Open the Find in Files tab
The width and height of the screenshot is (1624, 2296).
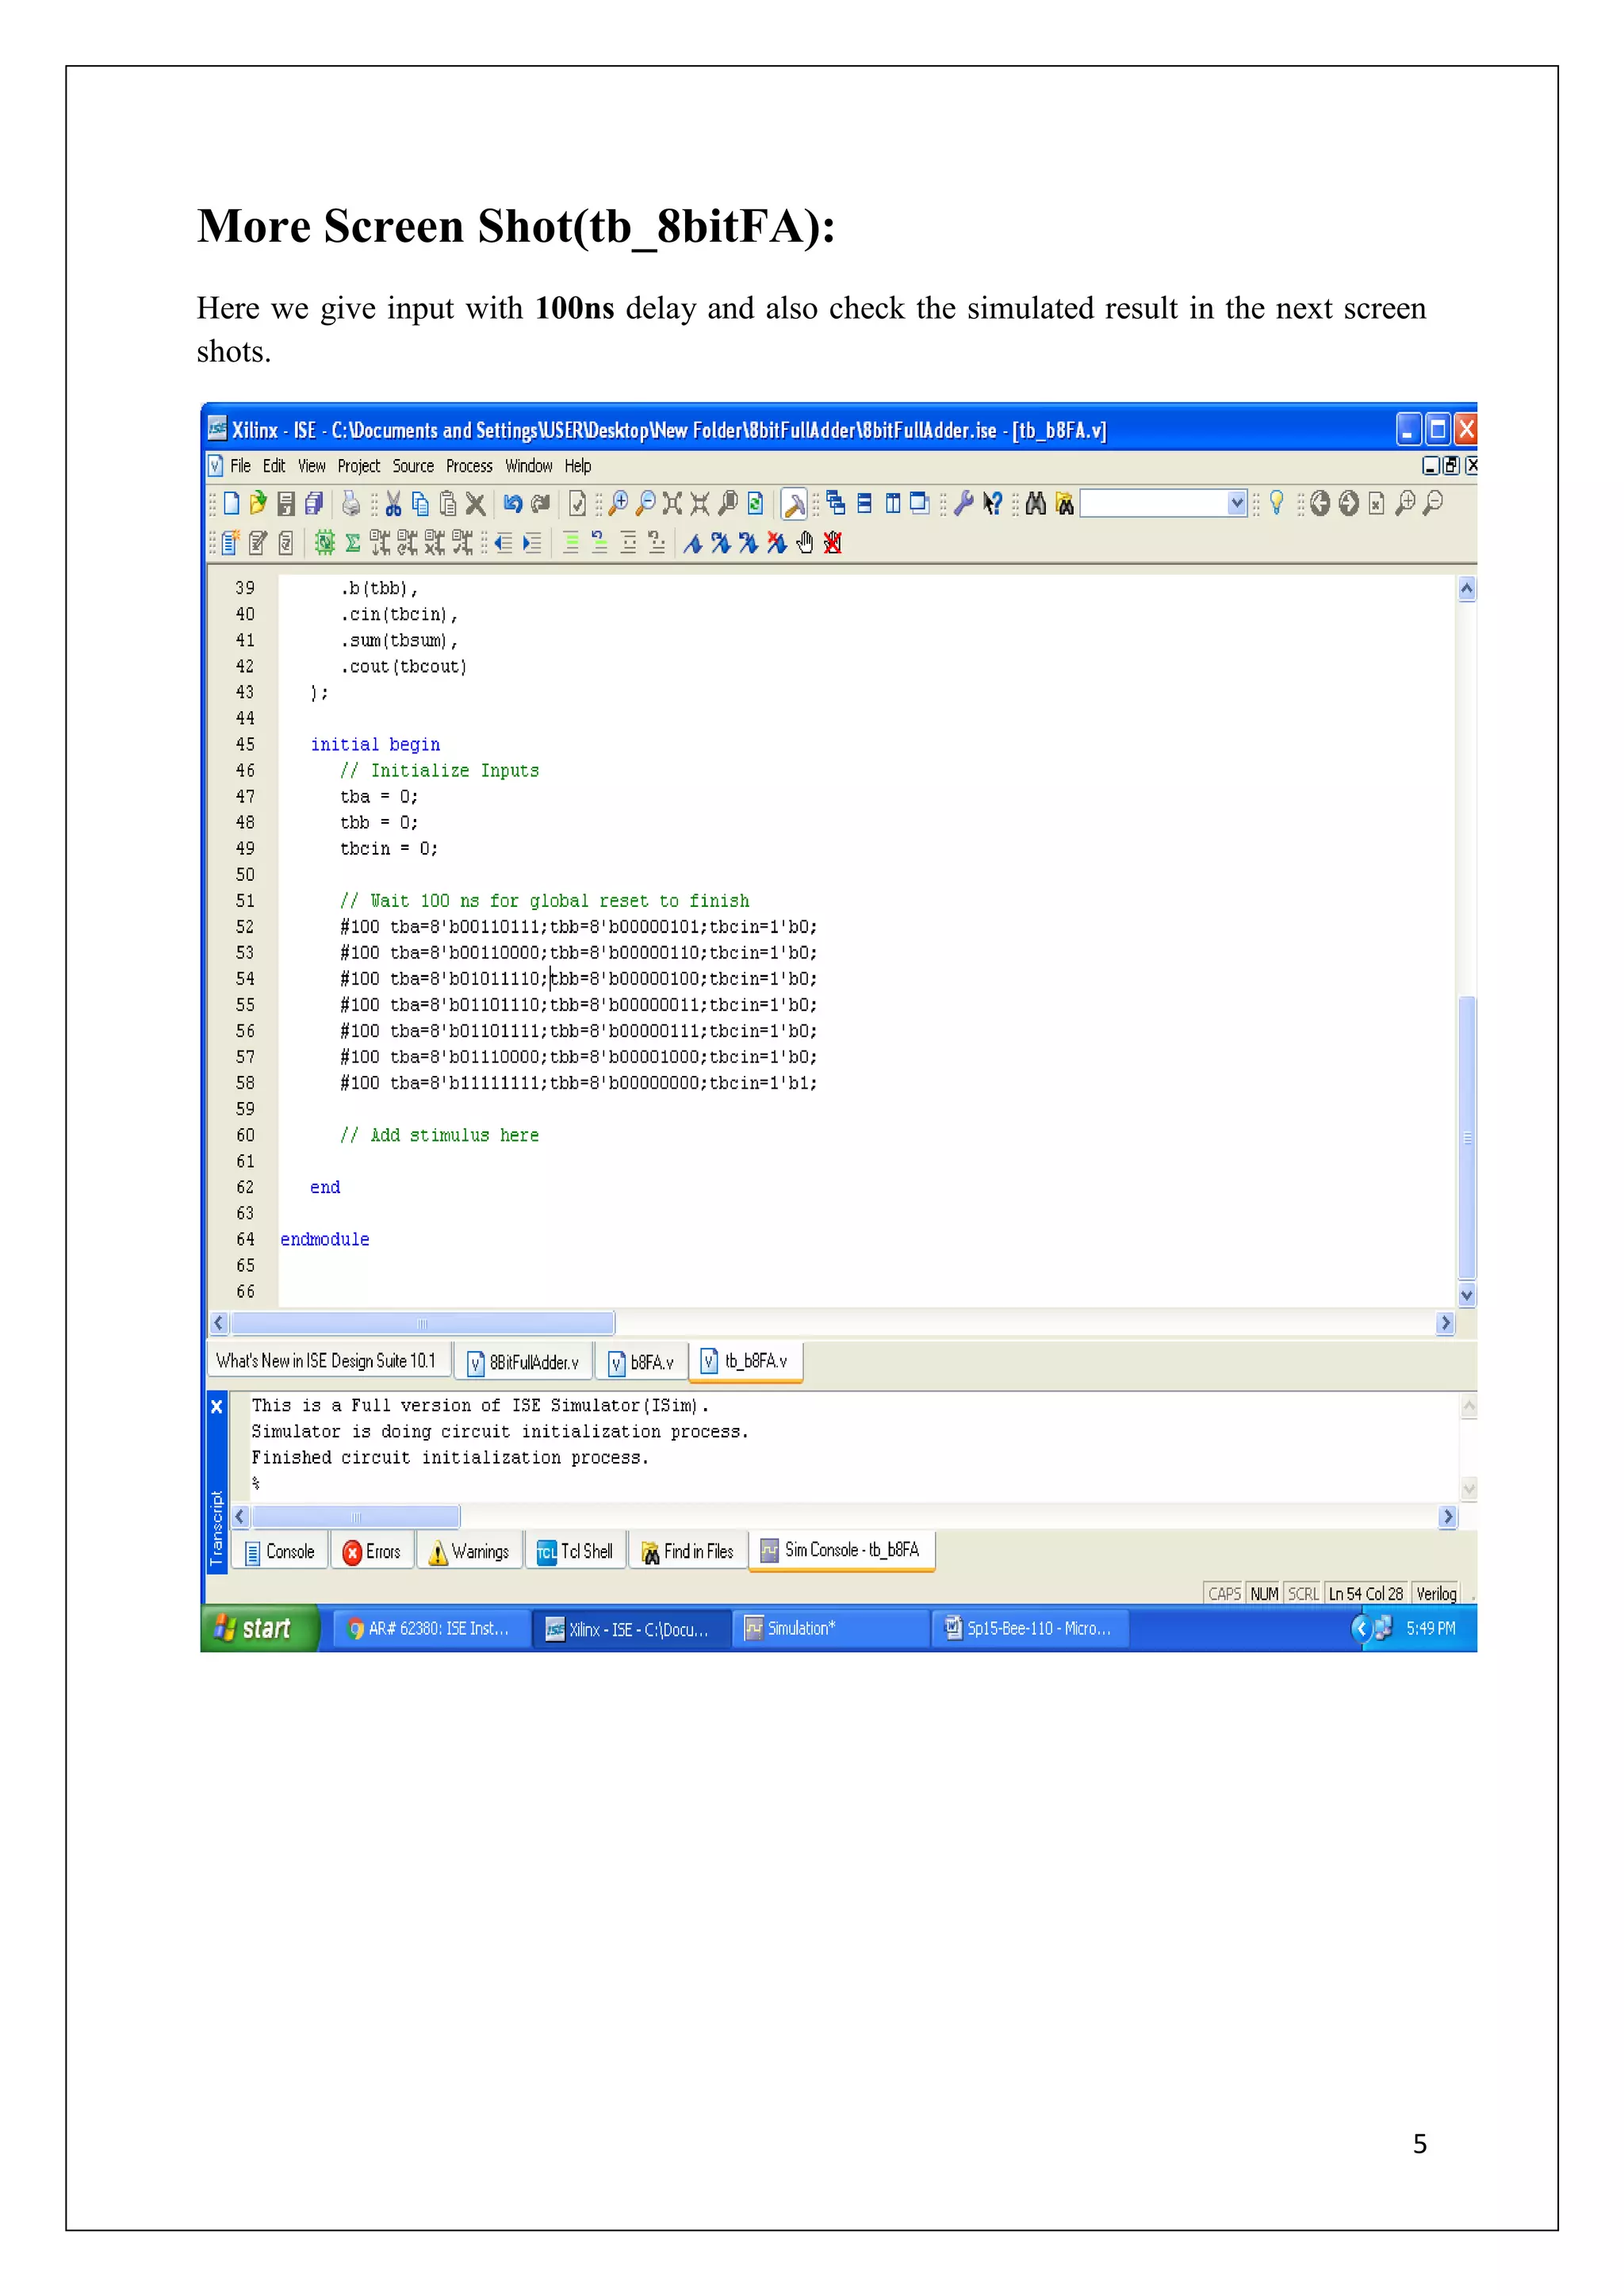(688, 1551)
